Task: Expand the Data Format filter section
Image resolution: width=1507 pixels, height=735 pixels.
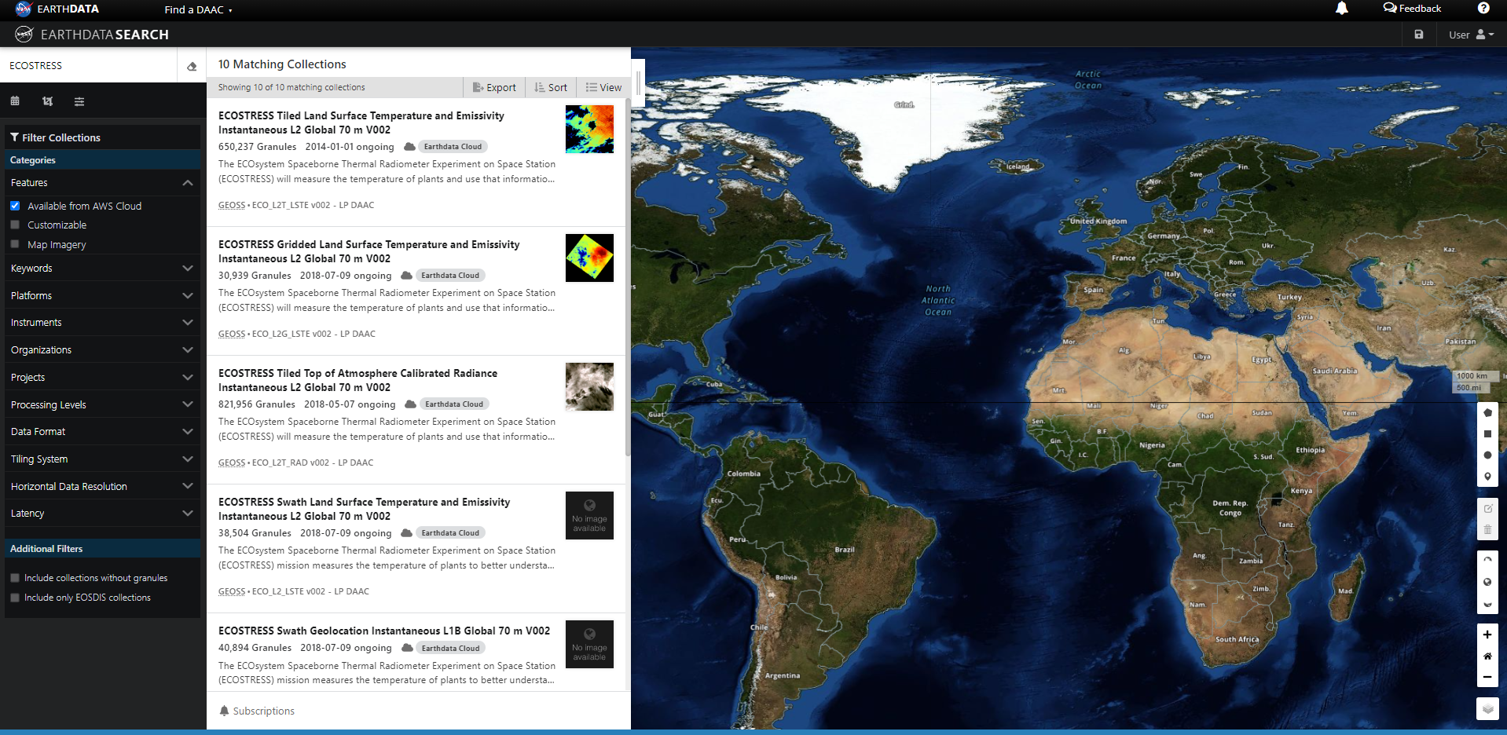Action: pyautogui.click(x=102, y=432)
